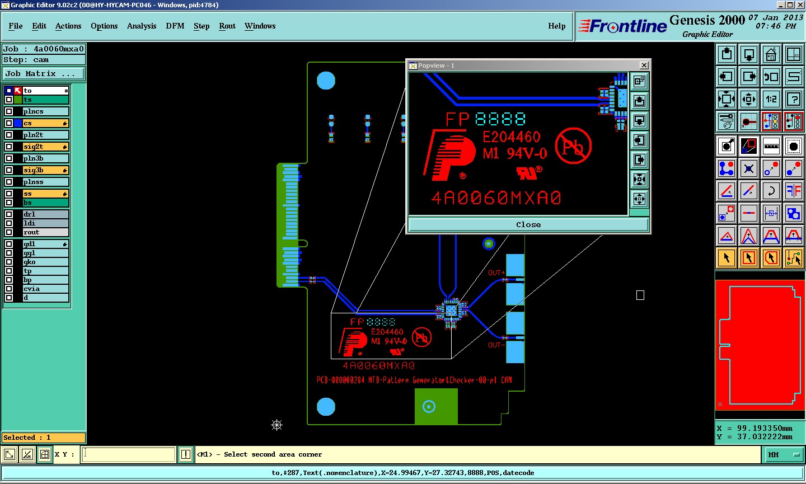Screen dimensions: 806x484
Task: Select the arrow inside red polygon icon
Action: coord(771,258)
